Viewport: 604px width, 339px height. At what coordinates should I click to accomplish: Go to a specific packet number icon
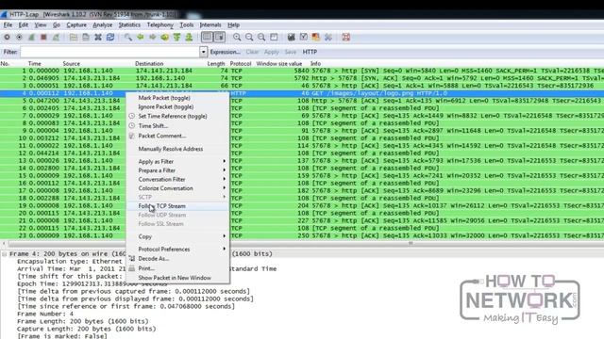(164, 38)
